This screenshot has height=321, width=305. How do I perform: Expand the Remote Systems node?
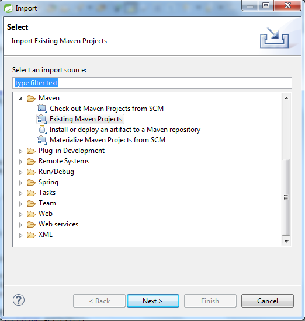20,162
